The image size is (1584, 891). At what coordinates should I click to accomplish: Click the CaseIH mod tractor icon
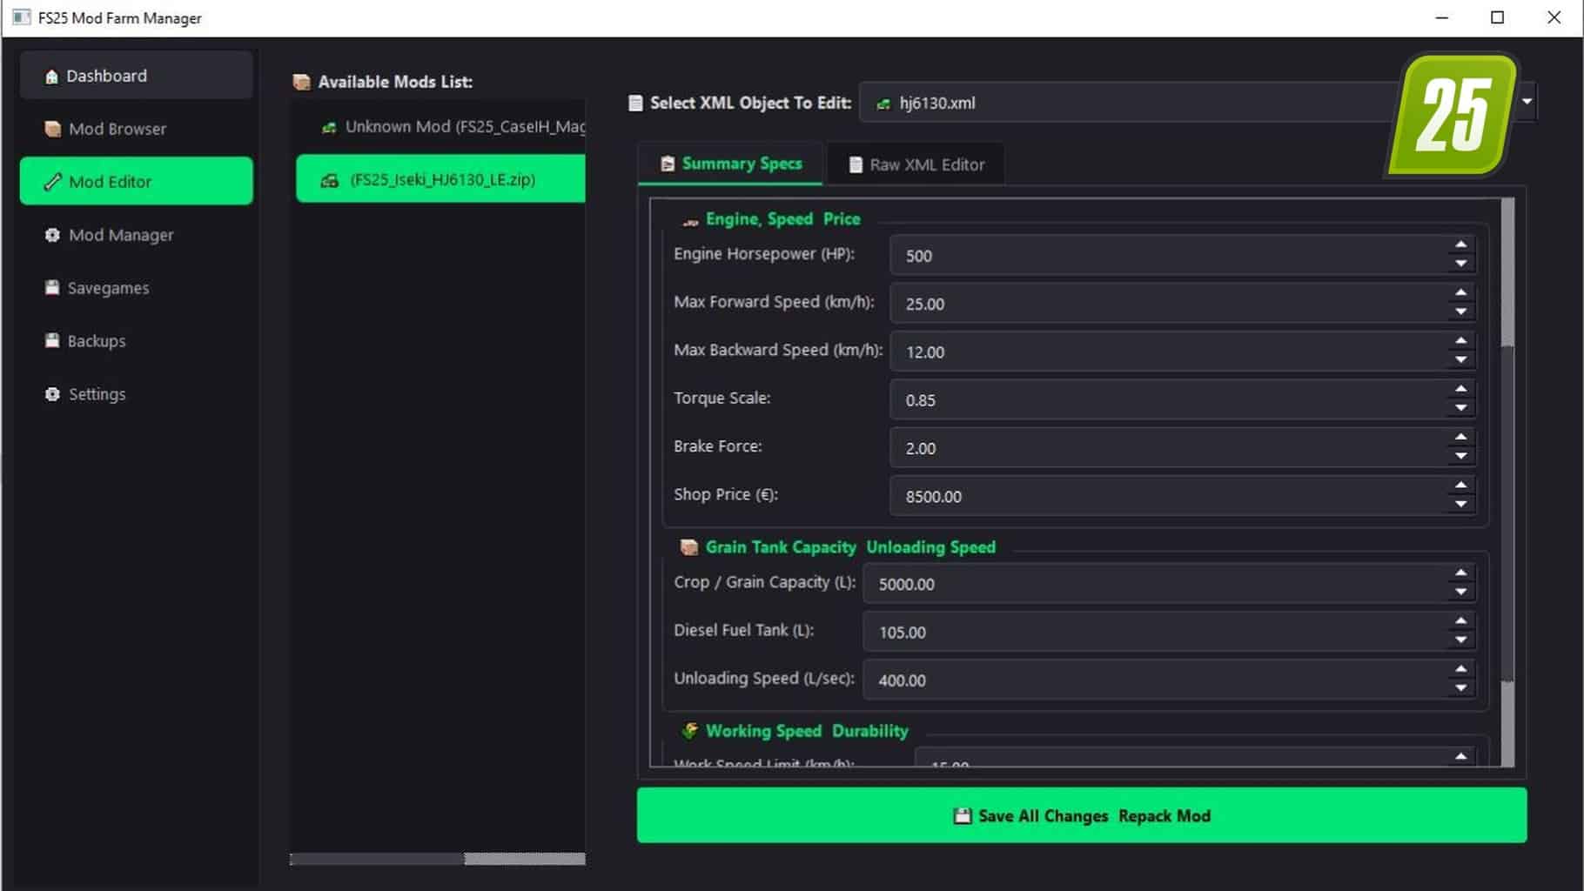(x=329, y=128)
